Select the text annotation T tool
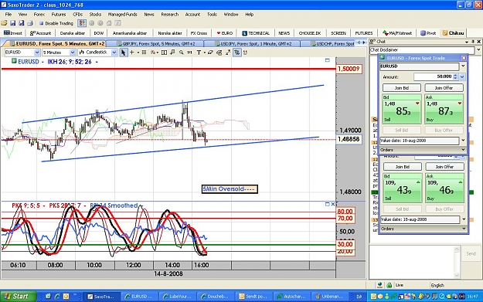 [199, 53]
